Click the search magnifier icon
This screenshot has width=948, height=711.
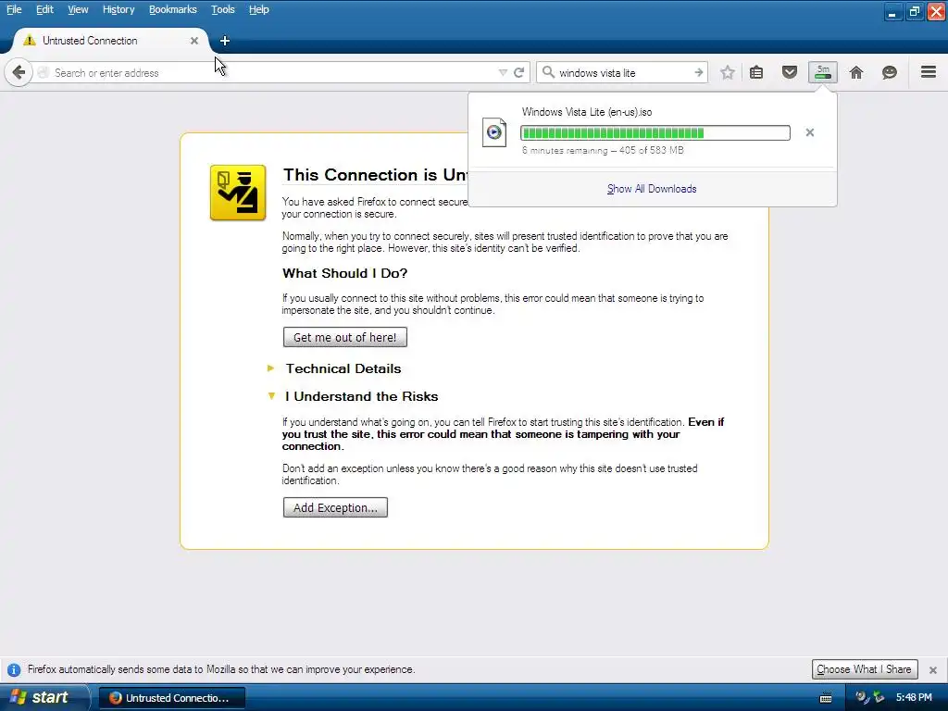(548, 72)
